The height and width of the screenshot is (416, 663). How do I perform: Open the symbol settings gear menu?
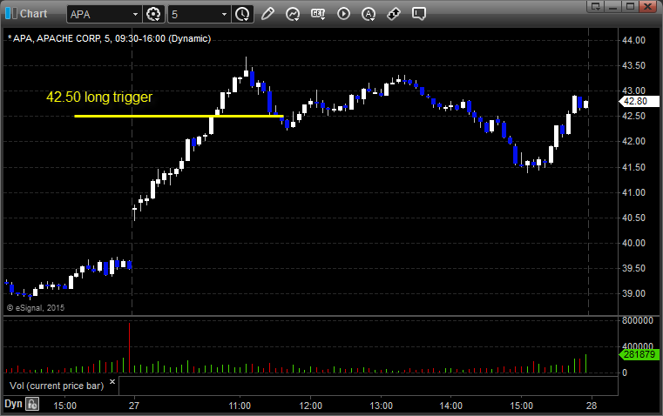153,14
